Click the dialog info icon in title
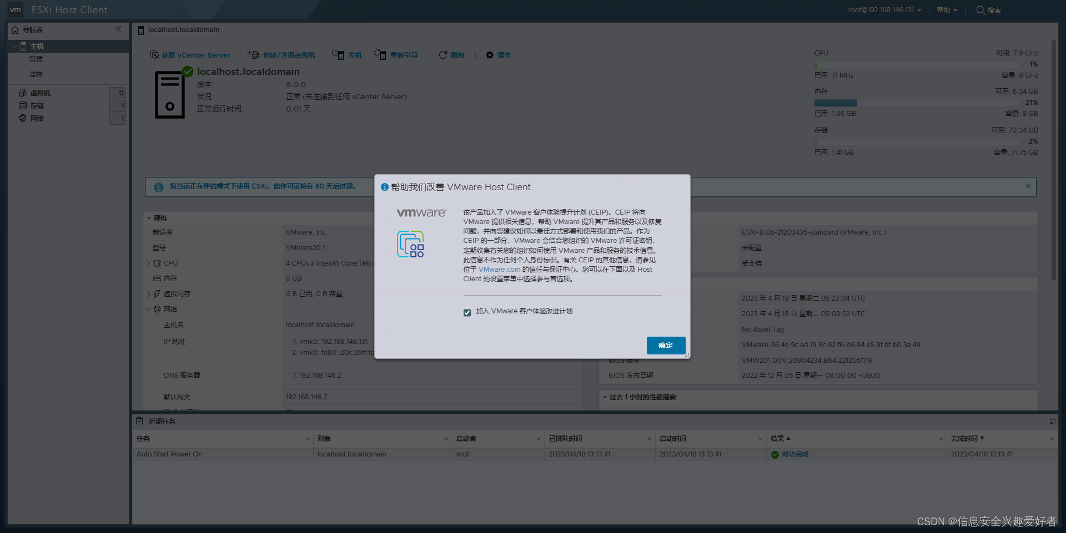Image resolution: width=1066 pixels, height=533 pixels. point(384,187)
